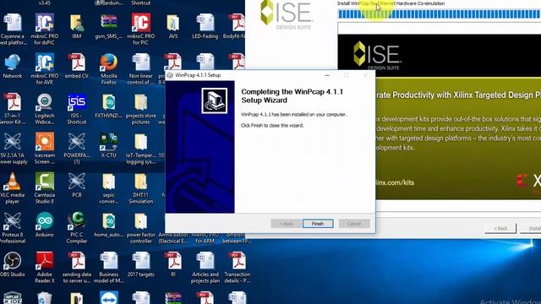Open the Network desktop icon
Image resolution: width=541 pixels, height=304 pixels.
pyautogui.click(x=13, y=66)
